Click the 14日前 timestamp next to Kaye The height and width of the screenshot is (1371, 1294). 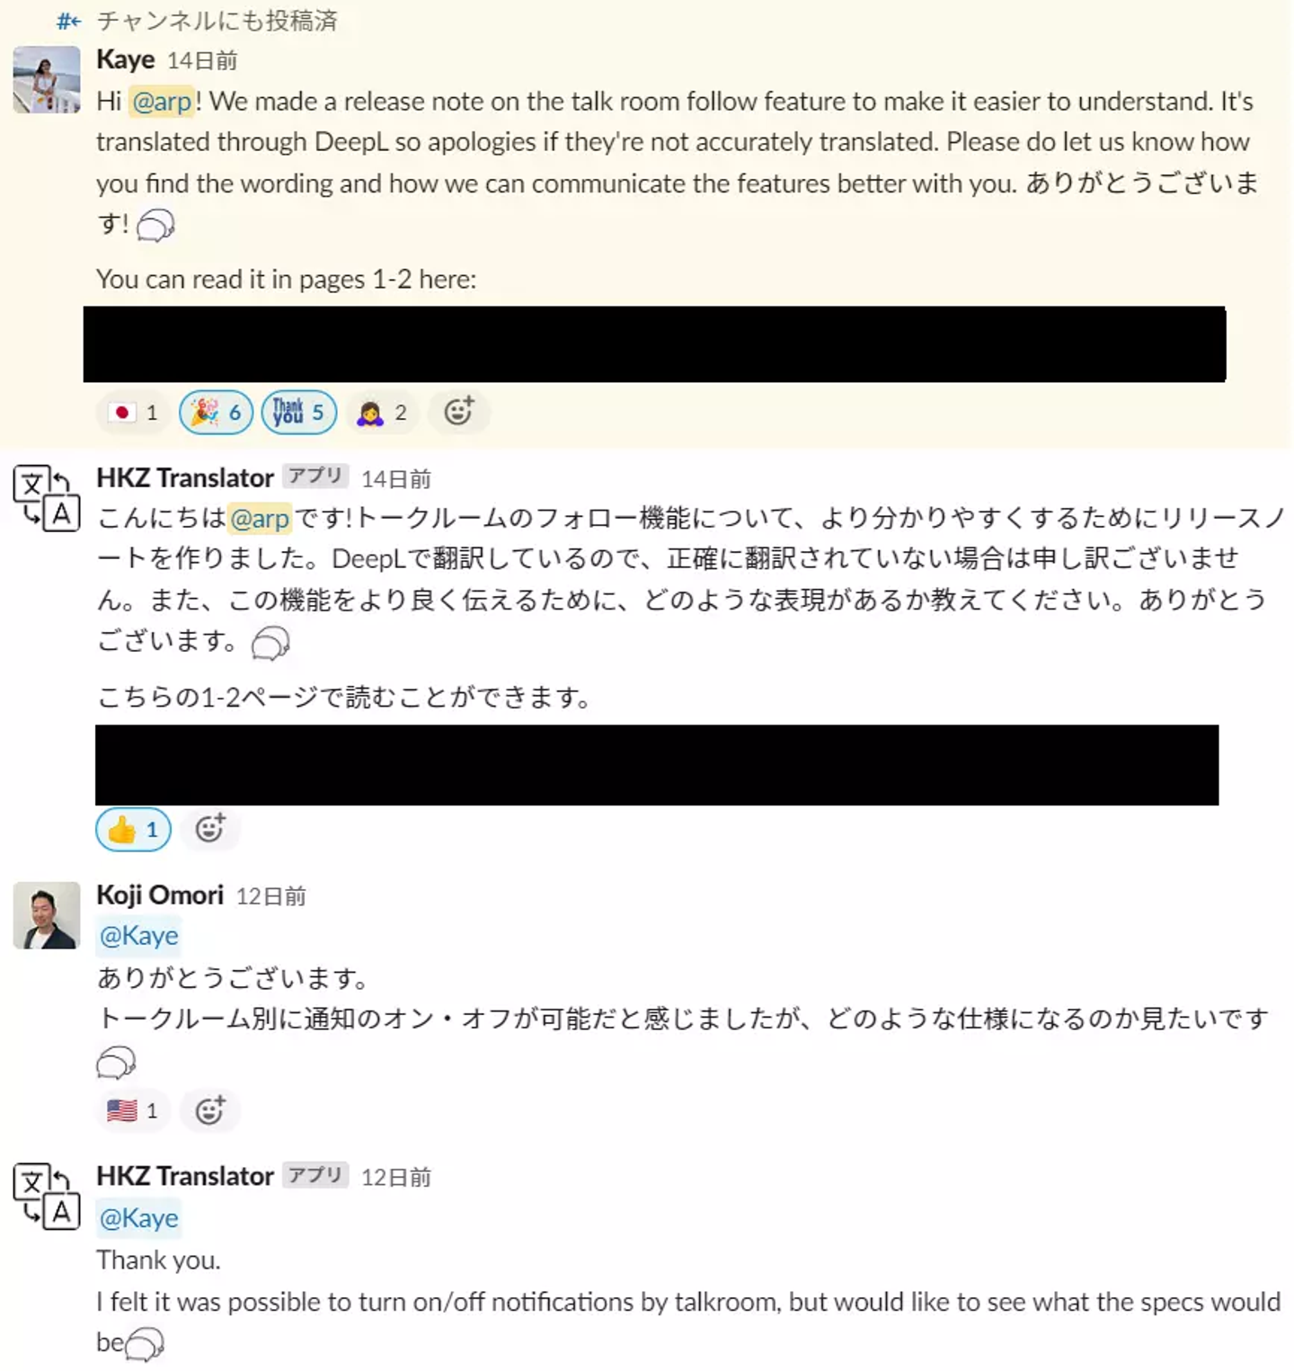202,61
